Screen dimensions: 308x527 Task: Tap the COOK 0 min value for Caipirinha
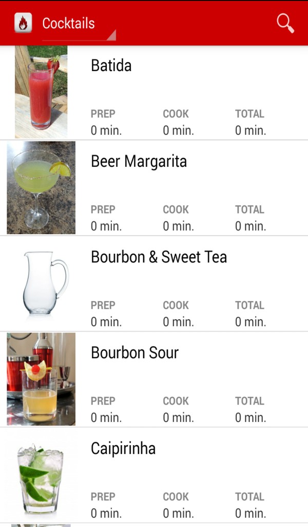click(x=178, y=513)
